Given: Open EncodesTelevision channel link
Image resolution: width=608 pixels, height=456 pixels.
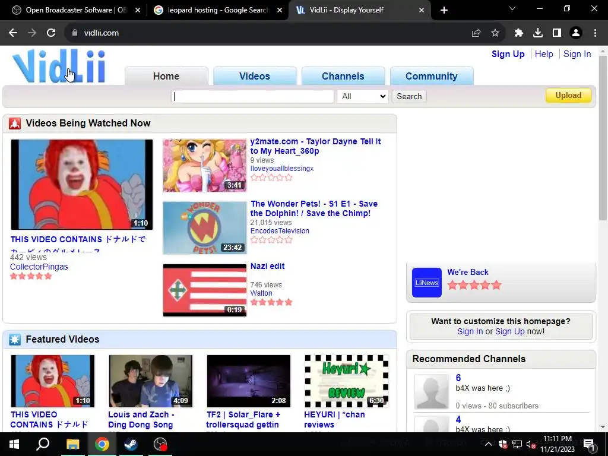Looking at the screenshot, I should [280, 231].
